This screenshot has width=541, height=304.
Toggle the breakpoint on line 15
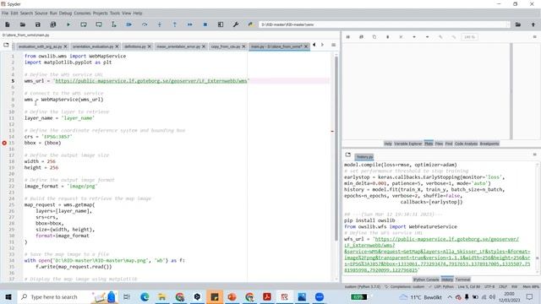(4, 143)
